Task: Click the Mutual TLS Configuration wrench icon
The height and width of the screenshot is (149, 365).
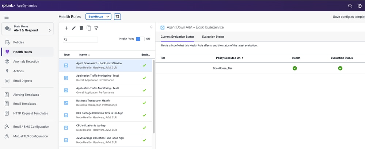Action: click(7, 136)
